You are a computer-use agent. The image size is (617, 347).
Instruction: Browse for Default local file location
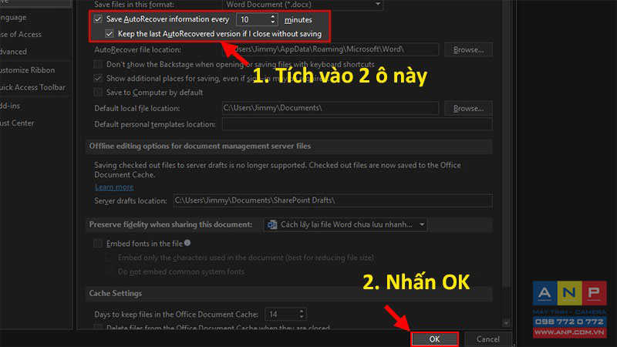(x=468, y=108)
